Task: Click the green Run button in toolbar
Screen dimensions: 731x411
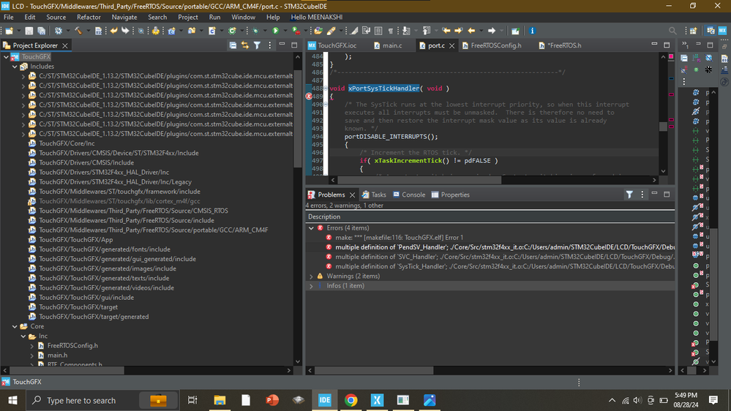Action: pyautogui.click(x=276, y=31)
